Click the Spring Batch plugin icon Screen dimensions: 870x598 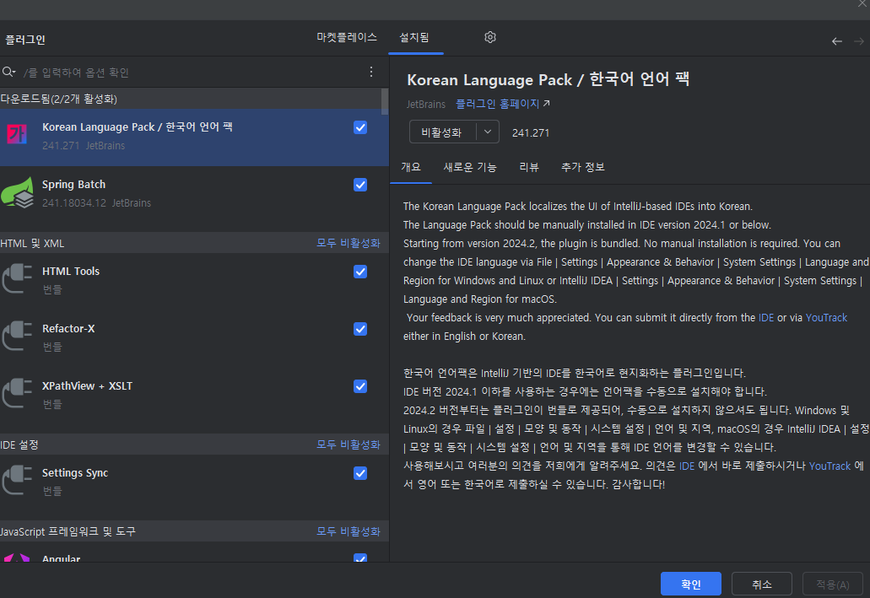point(17,192)
